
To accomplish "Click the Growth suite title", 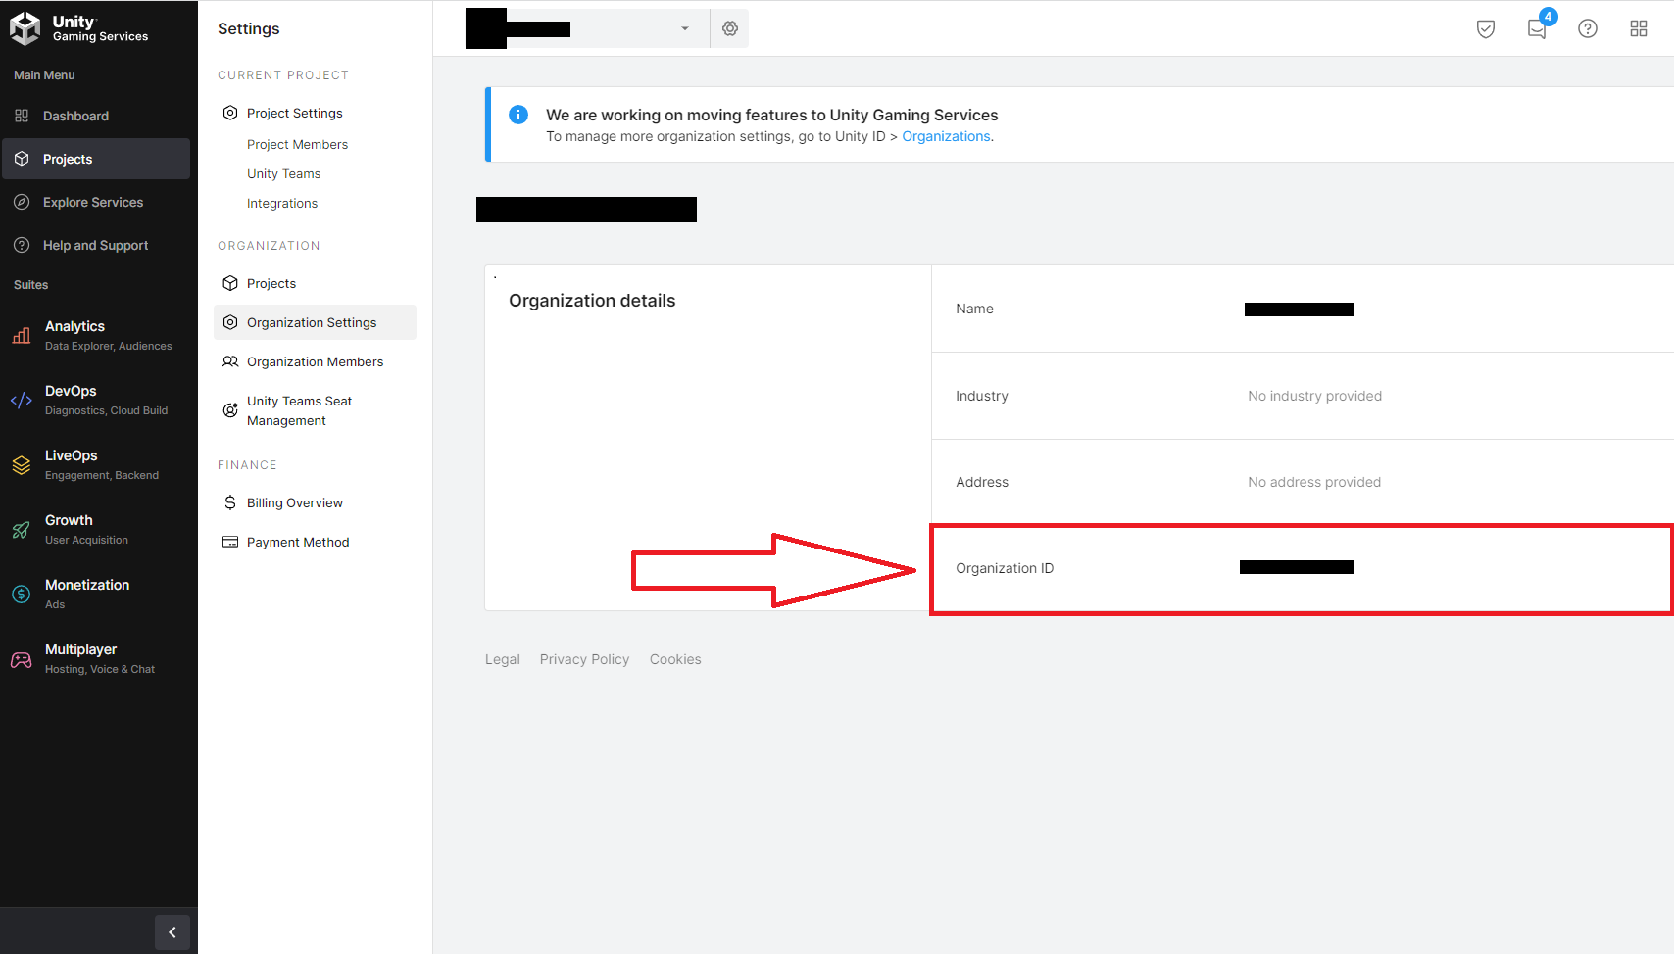I will [x=69, y=520].
